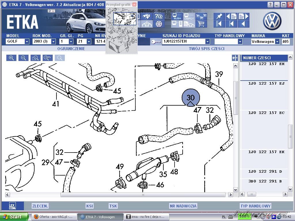Click the PL language indicator

pos(224,217)
